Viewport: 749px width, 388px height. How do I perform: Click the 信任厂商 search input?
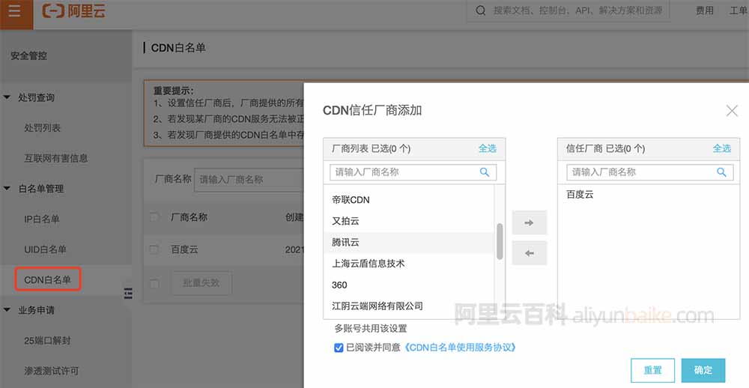click(x=649, y=172)
